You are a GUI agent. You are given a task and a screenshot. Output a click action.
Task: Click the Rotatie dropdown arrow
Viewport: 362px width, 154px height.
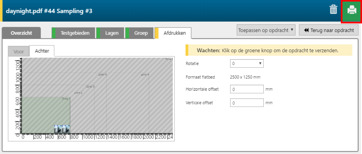click(260, 63)
